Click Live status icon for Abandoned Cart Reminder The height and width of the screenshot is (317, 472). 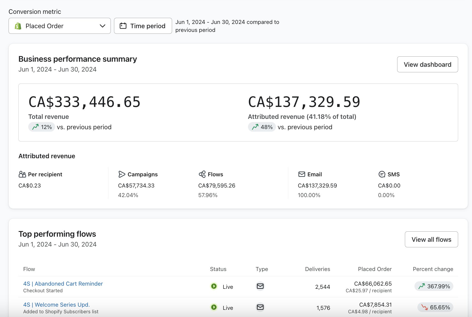pos(214,286)
